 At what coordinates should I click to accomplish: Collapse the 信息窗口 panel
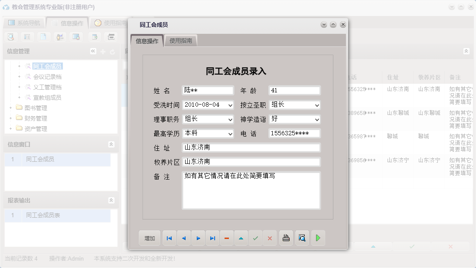112,145
